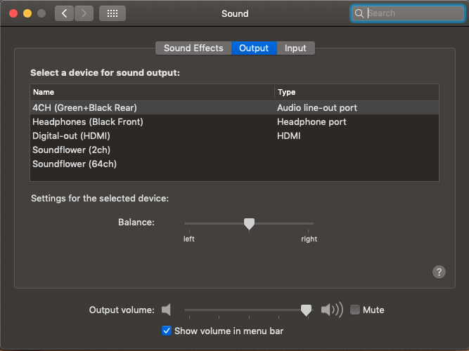Select Headphones (Black Front) output device
The width and height of the screenshot is (469, 351).
click(x=235, y=121)
